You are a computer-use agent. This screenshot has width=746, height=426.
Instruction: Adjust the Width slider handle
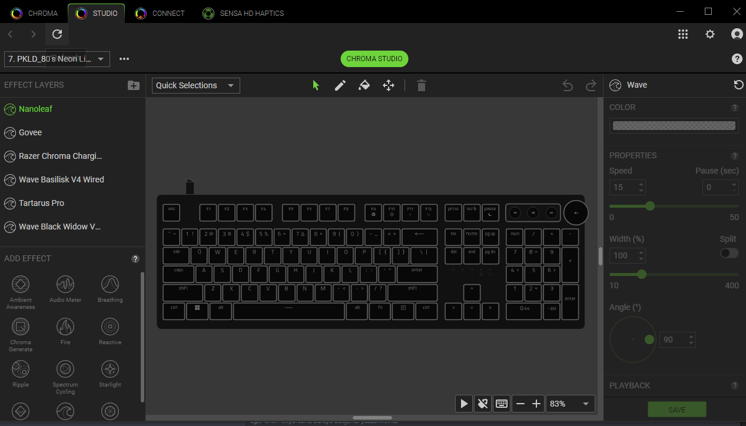(642, 274)
